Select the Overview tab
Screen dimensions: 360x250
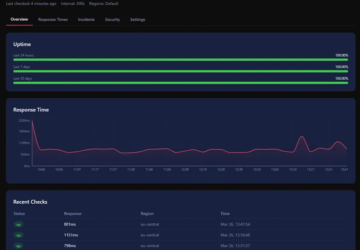pos(19,19)
